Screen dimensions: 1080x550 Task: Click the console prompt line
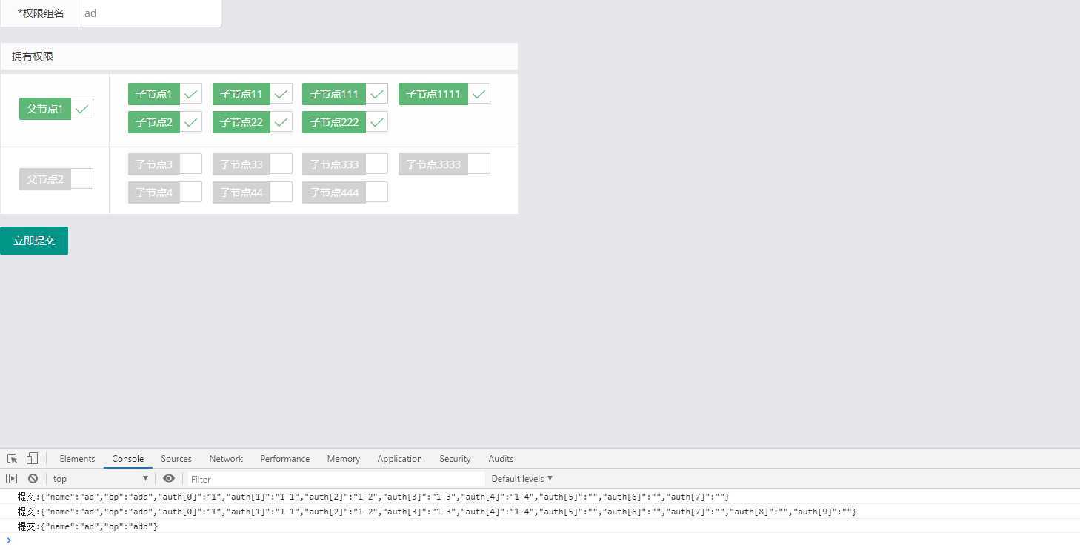pos(540,540)
